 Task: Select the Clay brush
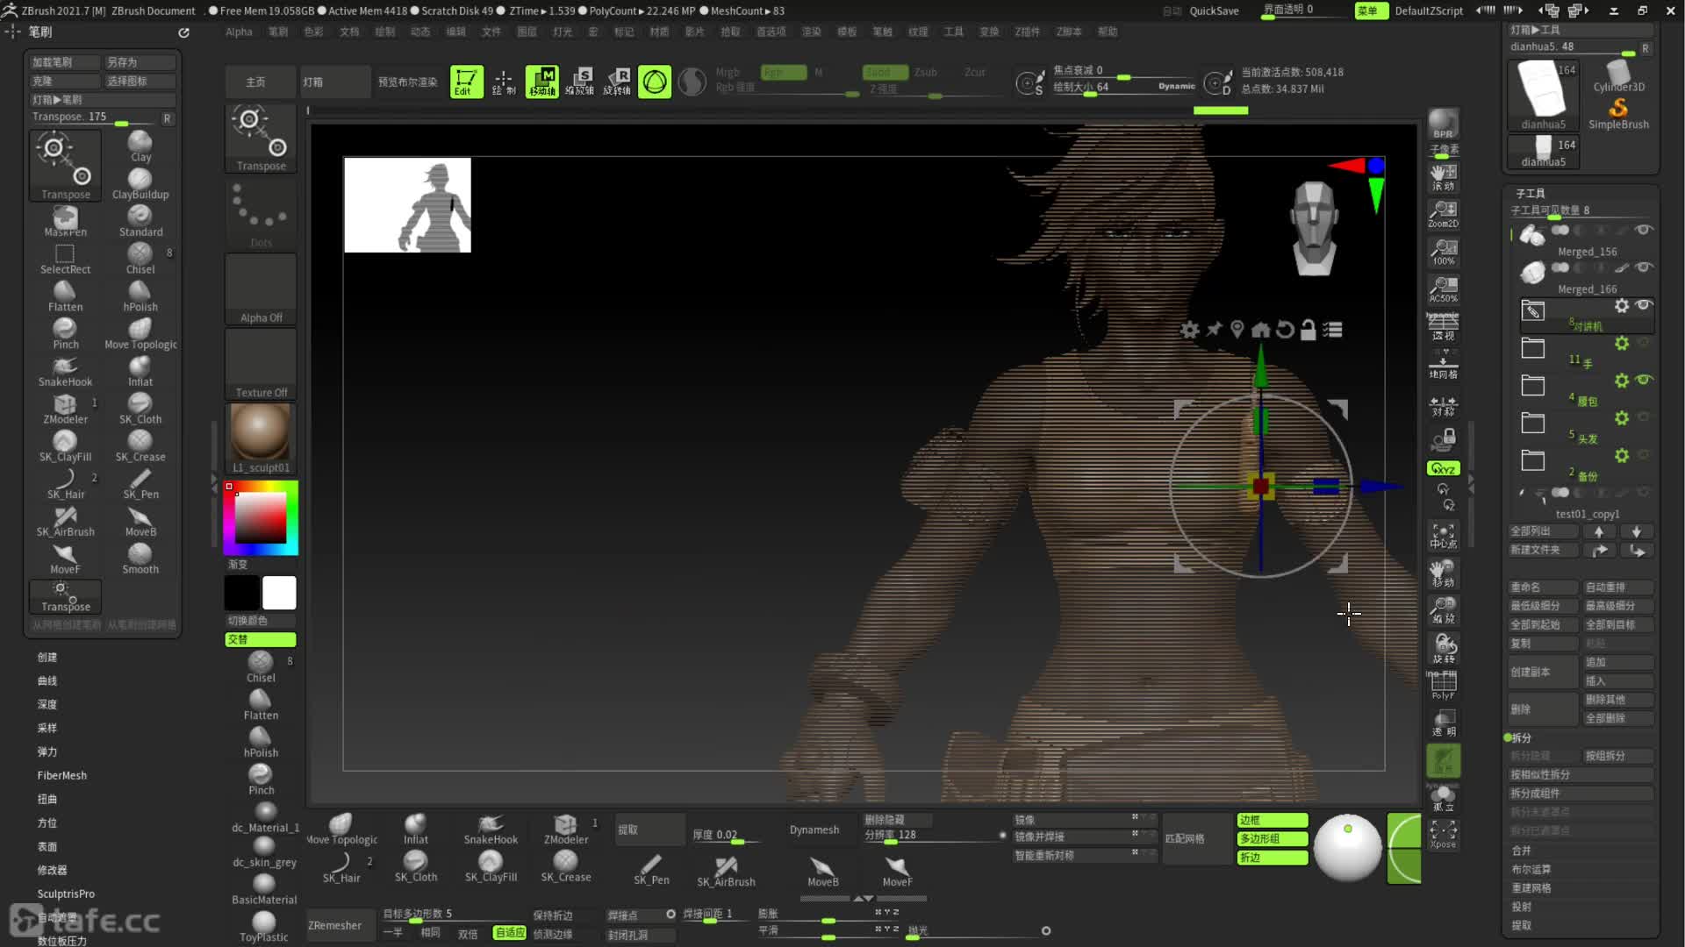coord(140,146)
